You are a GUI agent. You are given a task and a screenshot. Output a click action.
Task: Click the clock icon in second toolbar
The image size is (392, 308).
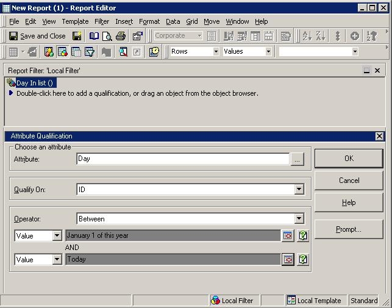click(154, 52)
